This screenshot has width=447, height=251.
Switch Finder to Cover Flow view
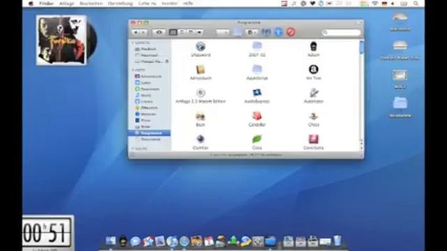pos(199,32)
